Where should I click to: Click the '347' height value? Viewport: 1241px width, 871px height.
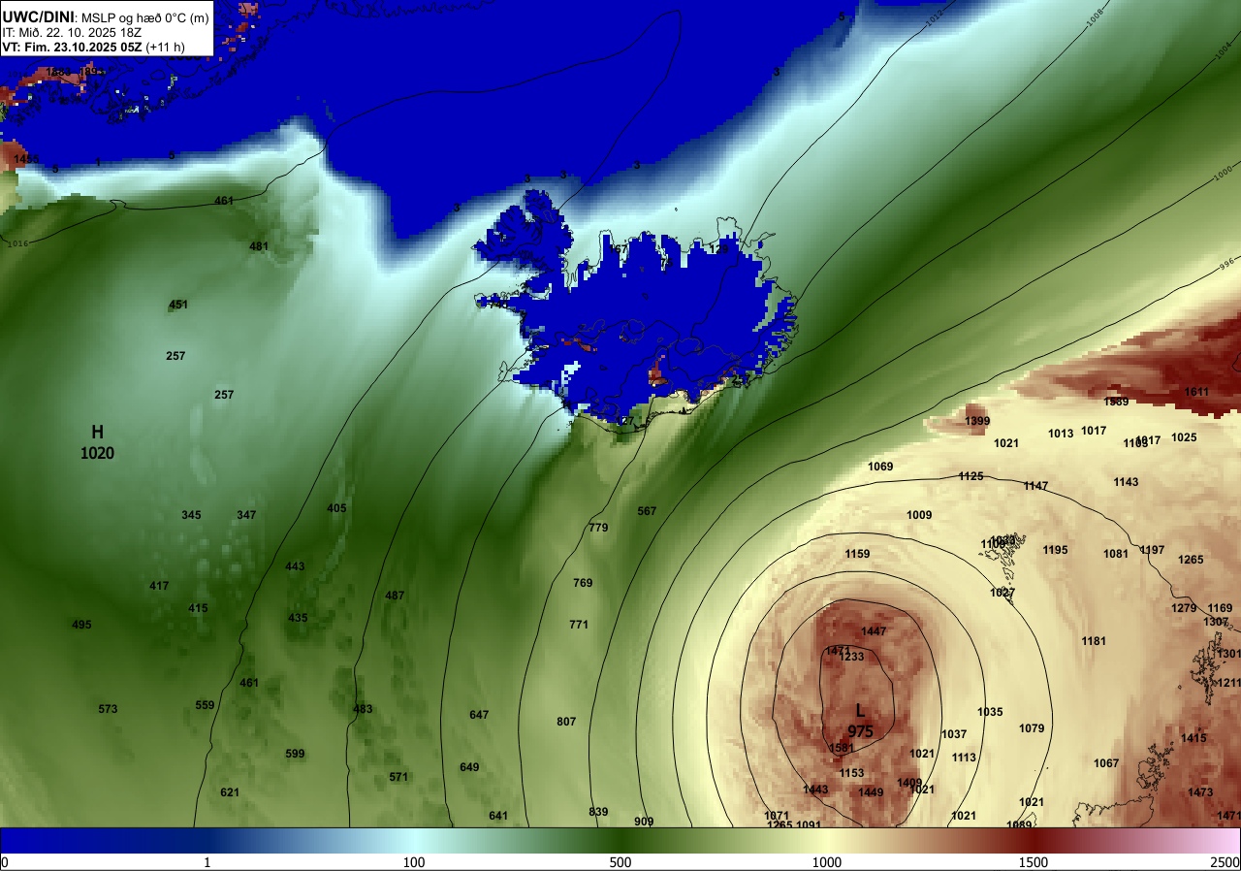click(x=246, y=515)
